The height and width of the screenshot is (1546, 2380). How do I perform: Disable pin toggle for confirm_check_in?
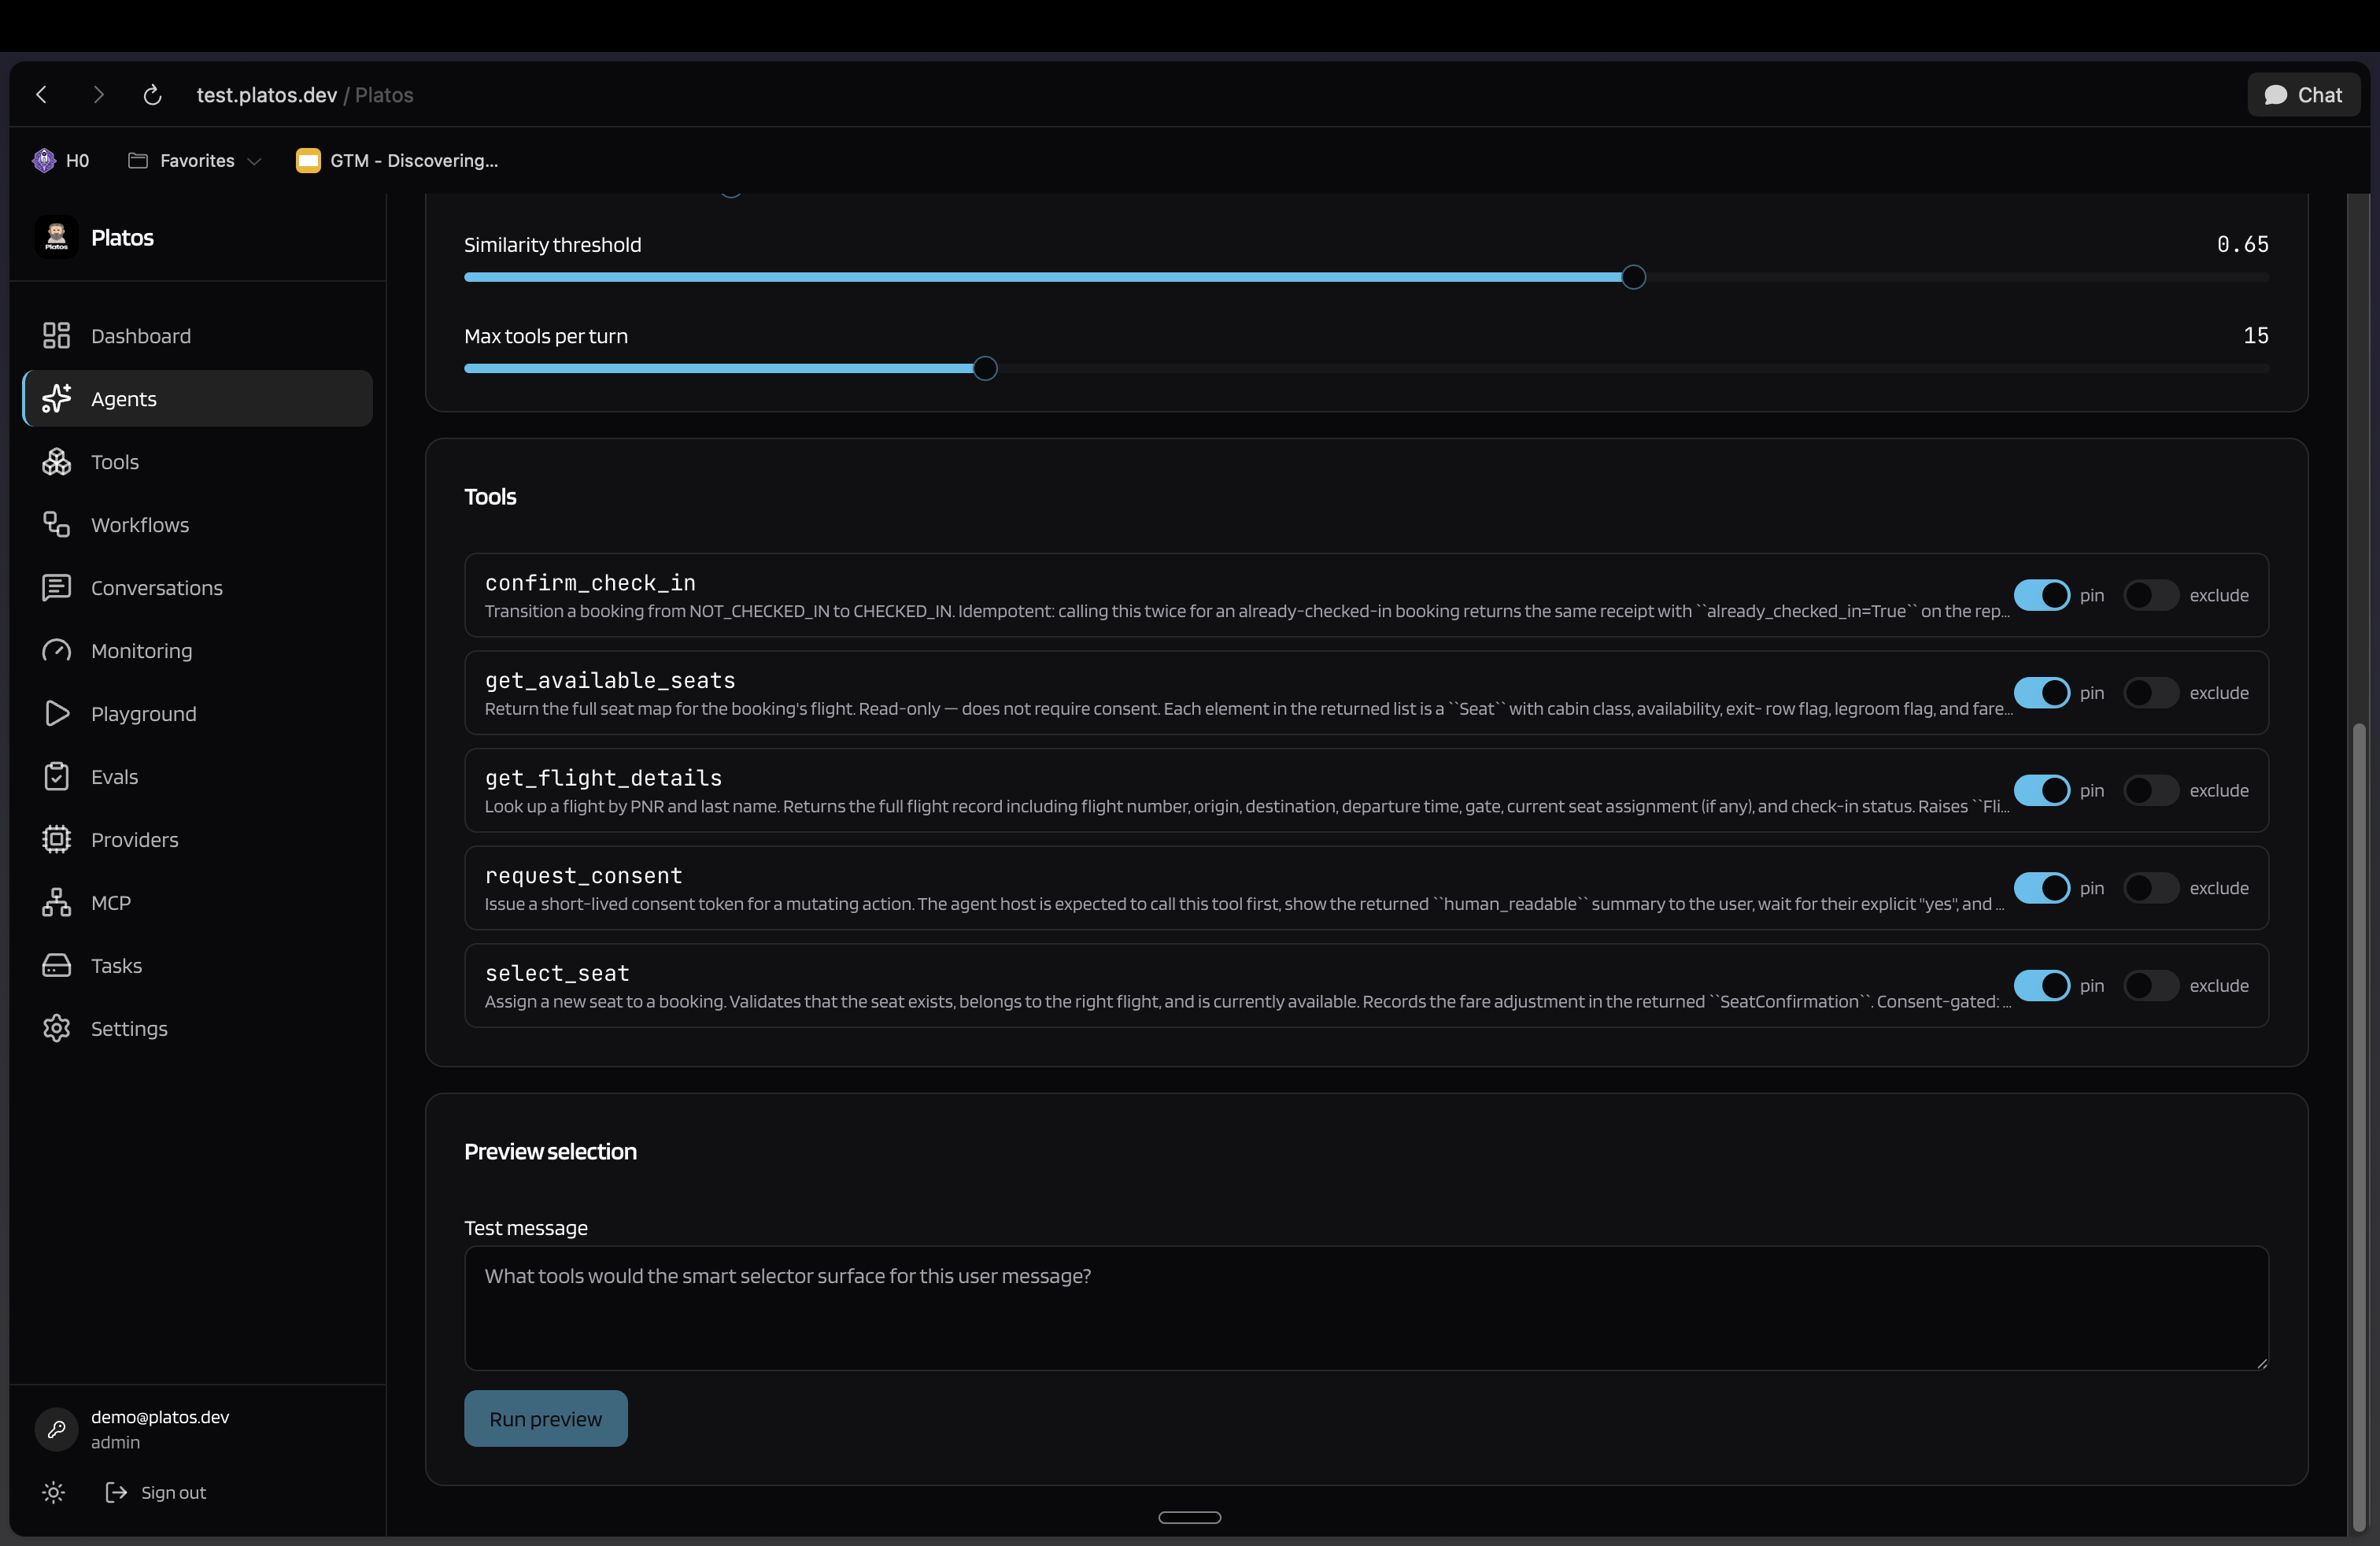pyautogui.click(x=2041, y=596)
